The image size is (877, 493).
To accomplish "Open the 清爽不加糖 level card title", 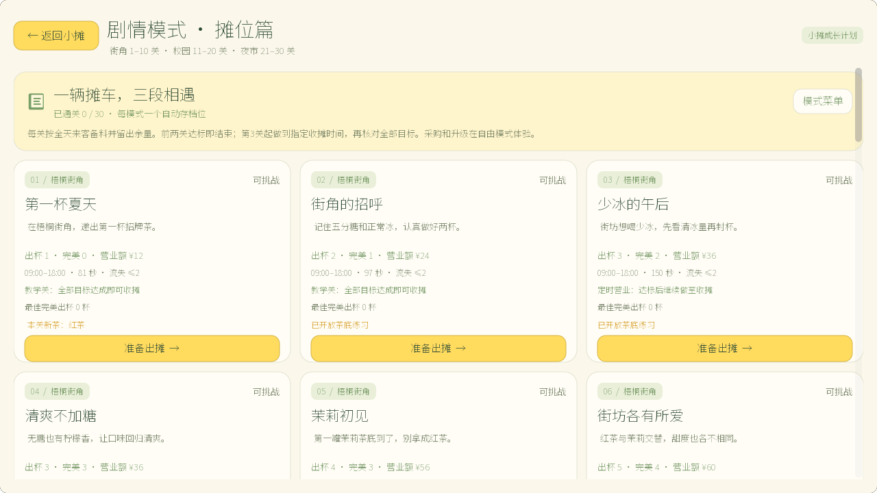I will (61, 416).
